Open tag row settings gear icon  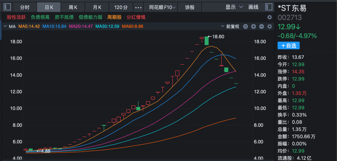pyautogui.click(x=270, y=17)
